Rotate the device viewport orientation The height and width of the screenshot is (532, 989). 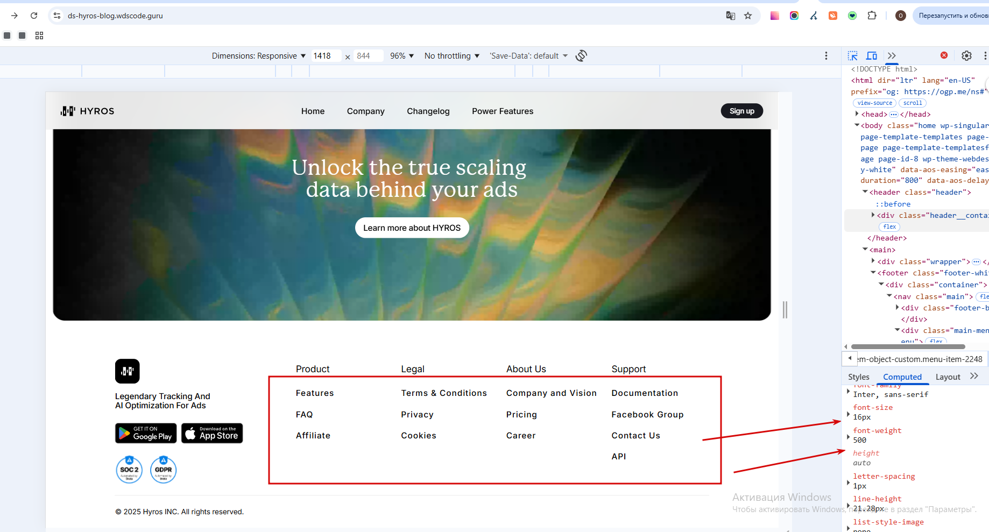581,56
